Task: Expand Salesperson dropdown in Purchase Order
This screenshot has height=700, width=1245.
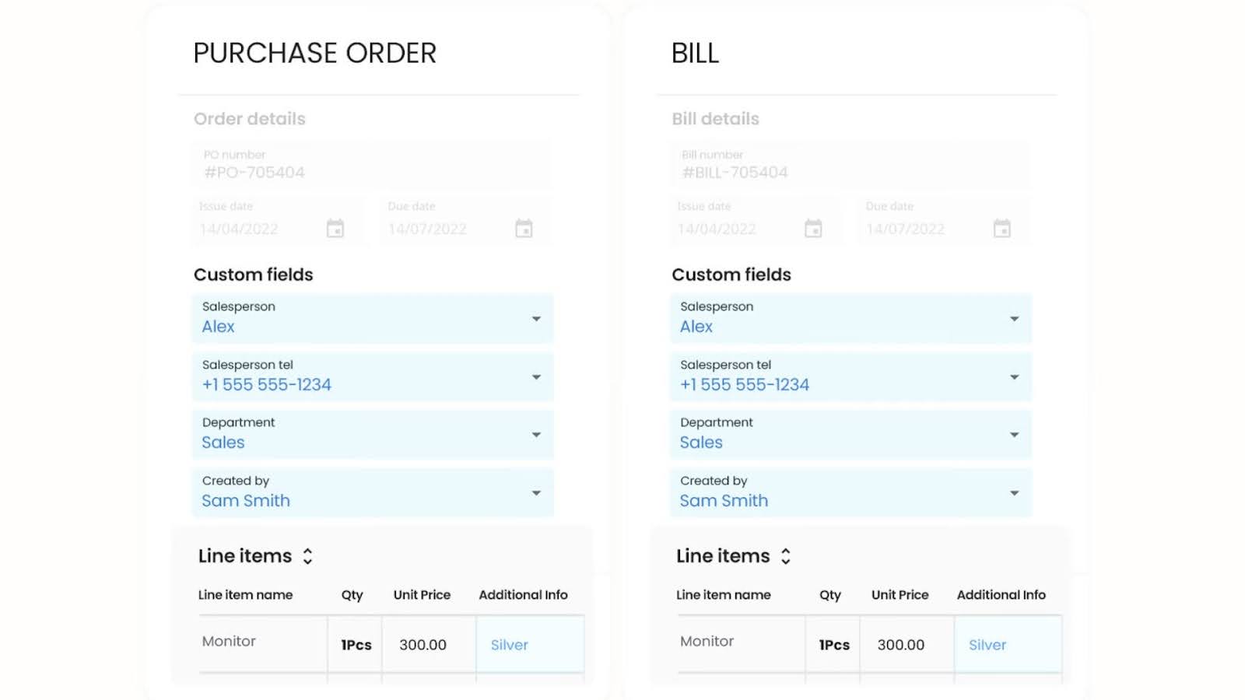Action: pos(536,319)
